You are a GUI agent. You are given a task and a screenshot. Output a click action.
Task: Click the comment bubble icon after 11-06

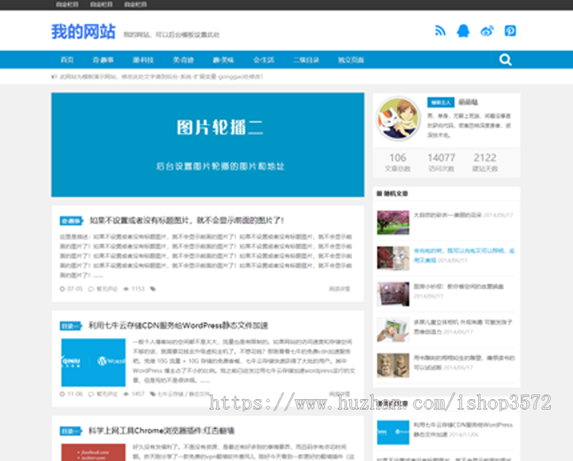tap(91, 394)
